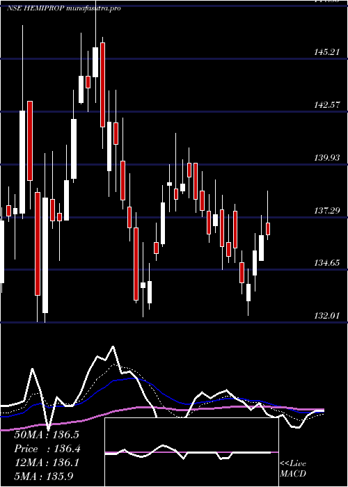The image size is (348, 487).
Task: Click the <<Live MACD label
Action: click(x=293, y=469)
